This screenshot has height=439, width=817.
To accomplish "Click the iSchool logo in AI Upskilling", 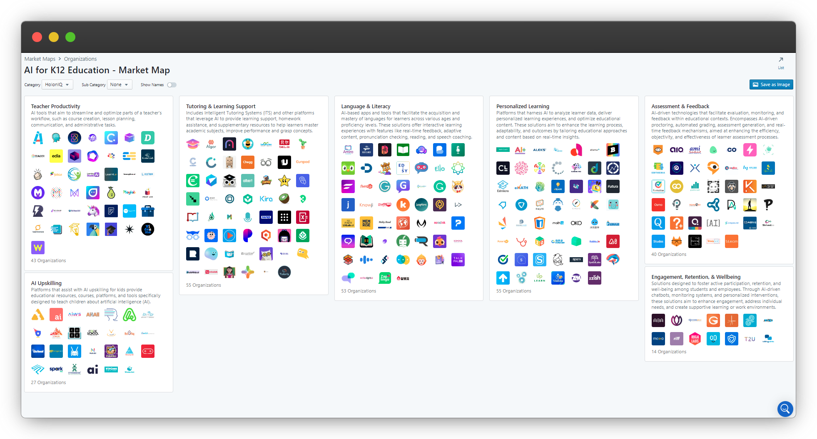I will click(x=38, y=351).
